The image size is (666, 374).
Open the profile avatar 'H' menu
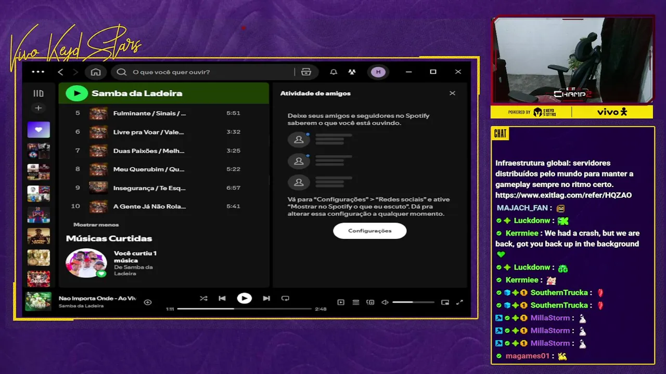[378, 72]
